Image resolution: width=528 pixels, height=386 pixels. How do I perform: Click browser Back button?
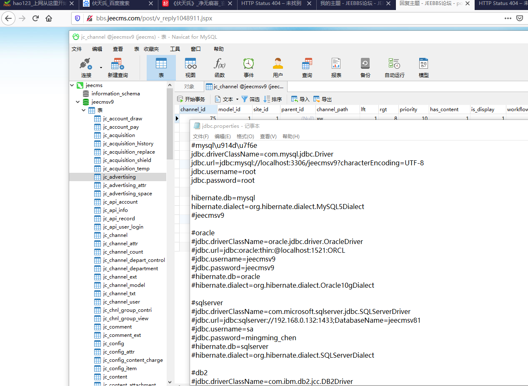(x=8, y=18)
